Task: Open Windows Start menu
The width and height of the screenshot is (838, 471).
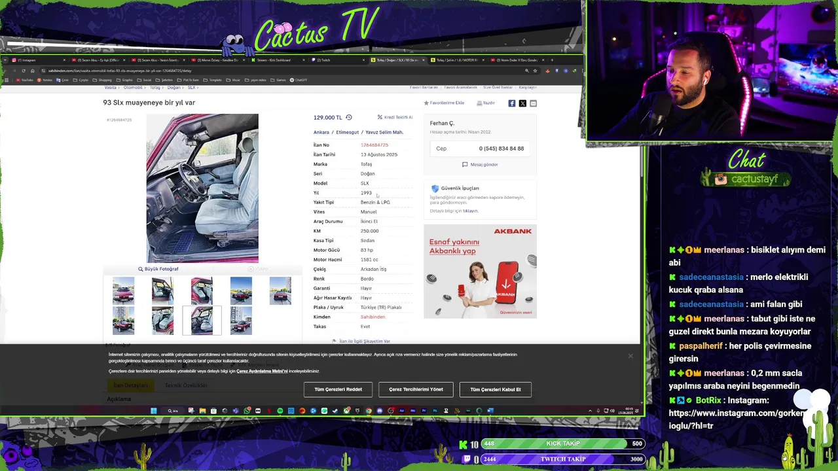Action: coord(154,411)
